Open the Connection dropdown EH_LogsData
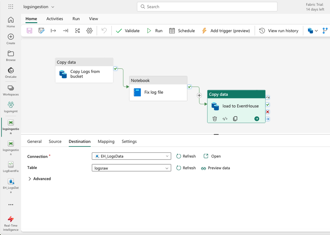 coord(131,156)
